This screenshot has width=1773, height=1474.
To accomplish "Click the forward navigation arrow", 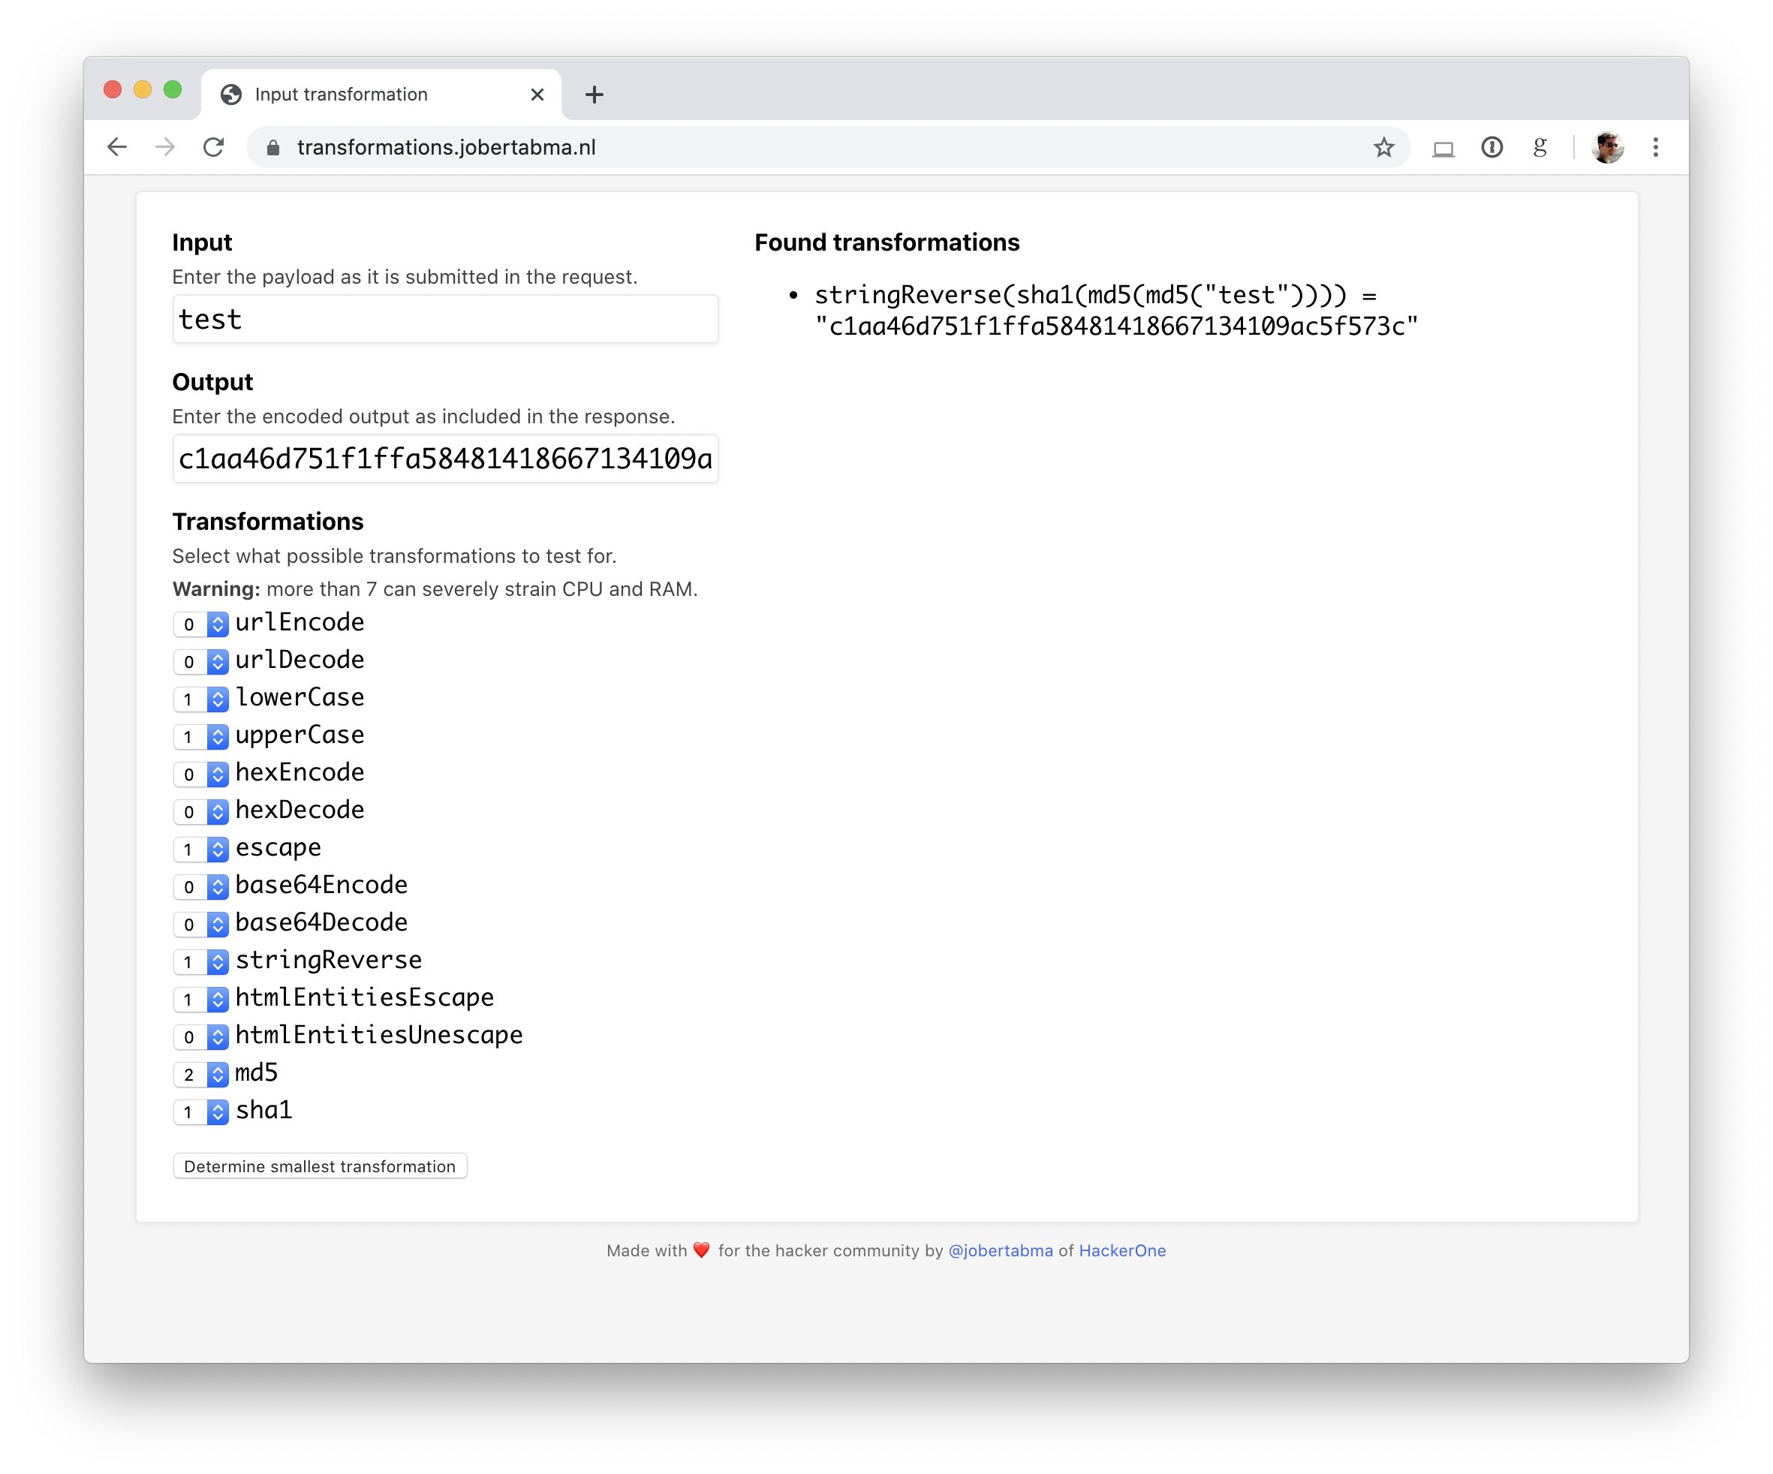I will [x=165, y=148].
